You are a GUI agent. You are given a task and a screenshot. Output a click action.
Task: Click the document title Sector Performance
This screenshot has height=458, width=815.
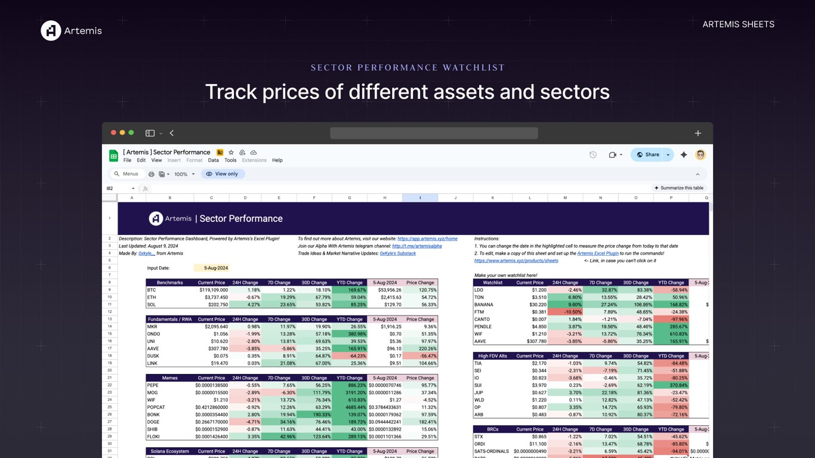(166, 152)
